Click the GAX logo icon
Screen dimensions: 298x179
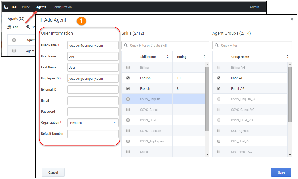tap(6, 7)
